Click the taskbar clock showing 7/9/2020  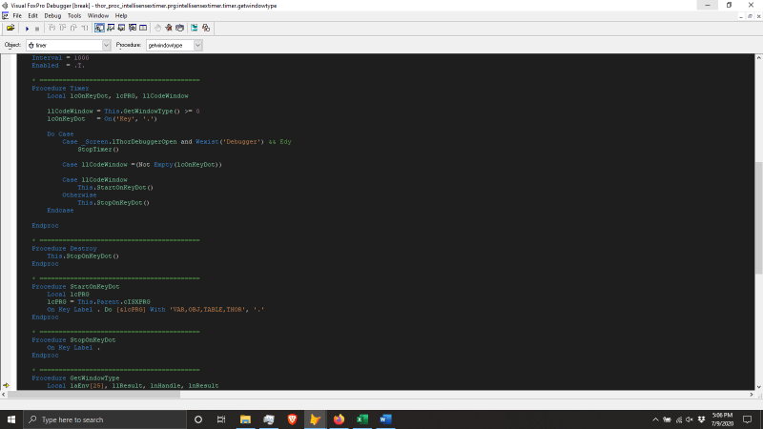click(723, 419)
